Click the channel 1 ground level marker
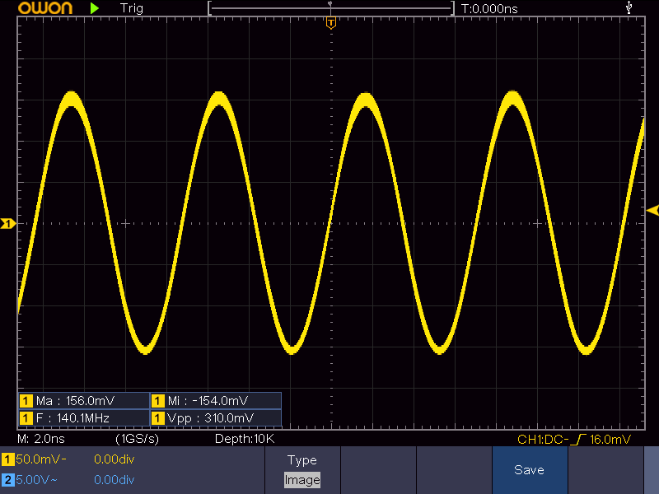 7,223
